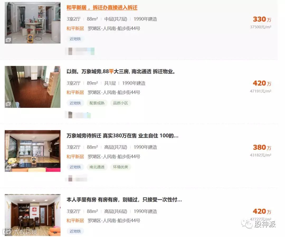View thumbnail of red-floor room listing
285x237 pixels.
32,87
